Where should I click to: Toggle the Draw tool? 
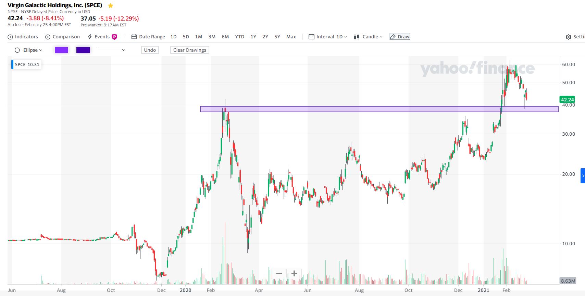coord(400,37)
